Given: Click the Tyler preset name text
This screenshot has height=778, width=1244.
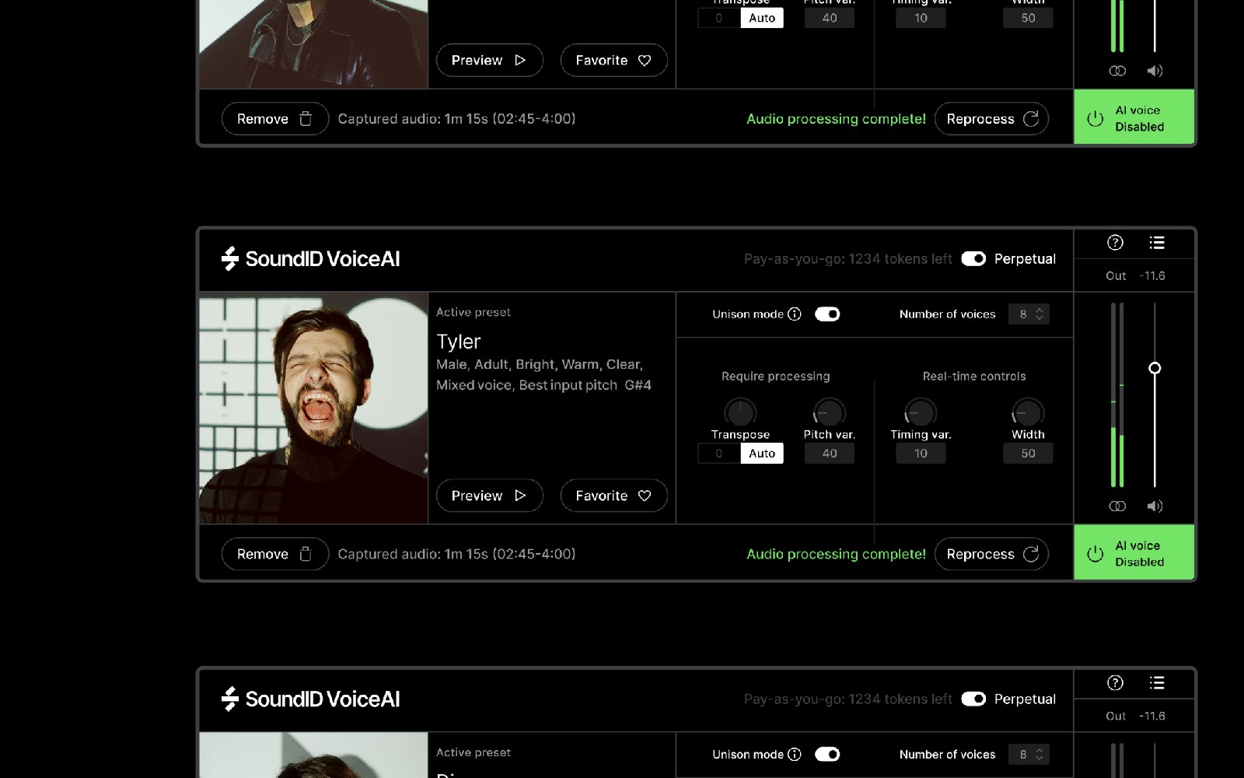Looking at the screenshot, I should click(x=459, y=342).
